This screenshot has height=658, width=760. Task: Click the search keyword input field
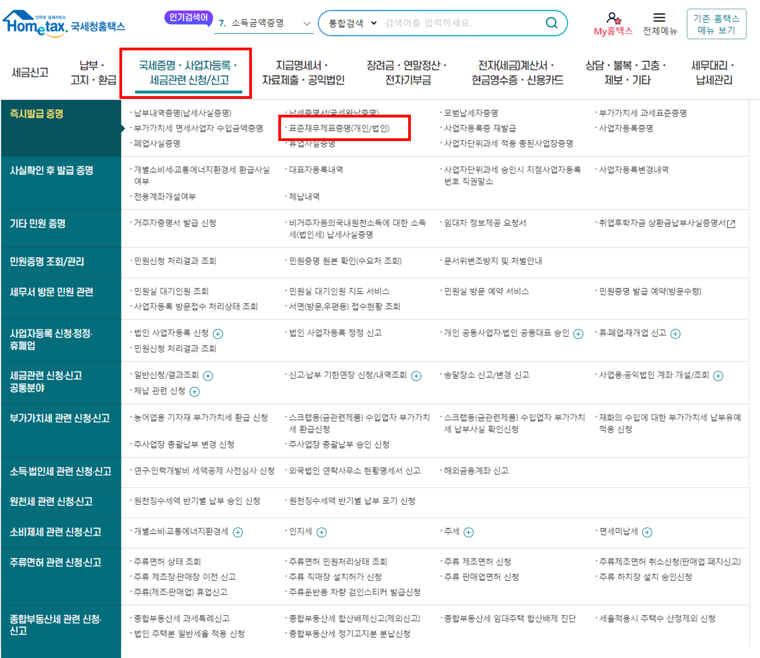(x=461, y=23)
